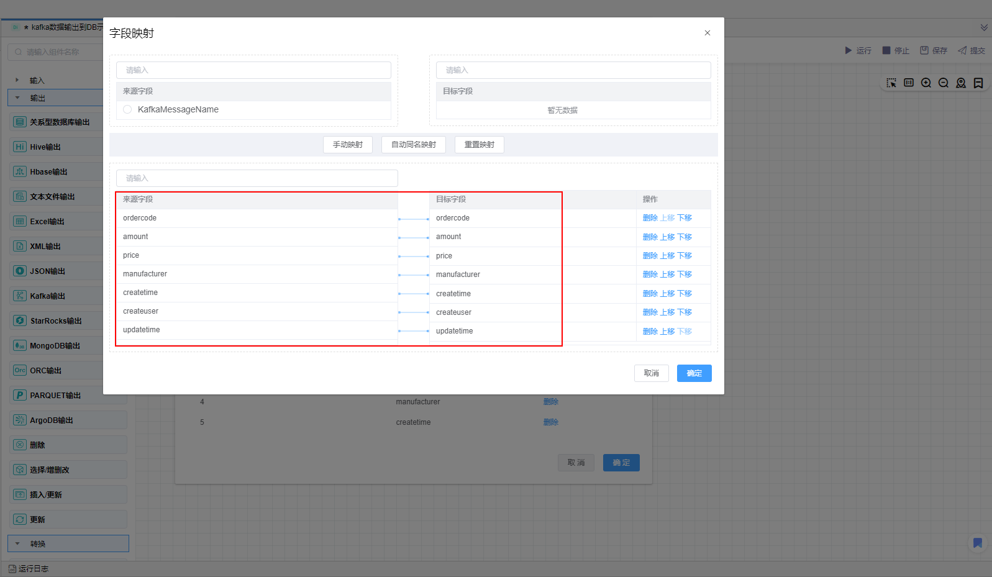Click the Excel输出 component icon
The height and width of the screenshot is (577, 992).
tap(20, 222)
